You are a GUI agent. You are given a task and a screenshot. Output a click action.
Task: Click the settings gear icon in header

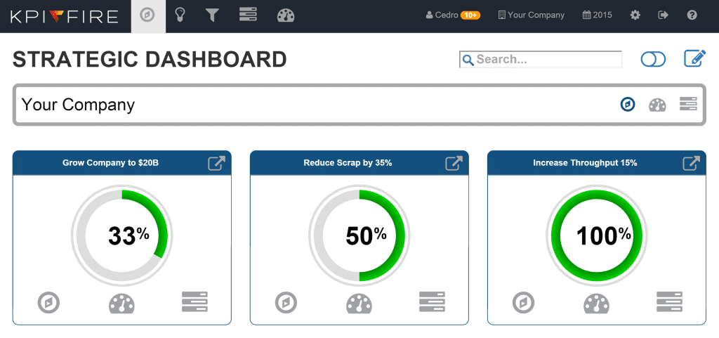click(635, 15)
